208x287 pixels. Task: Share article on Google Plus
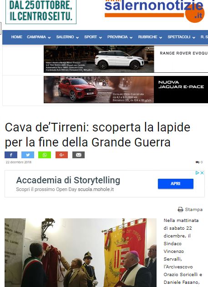pyautogui.click(x=61, y=155)
